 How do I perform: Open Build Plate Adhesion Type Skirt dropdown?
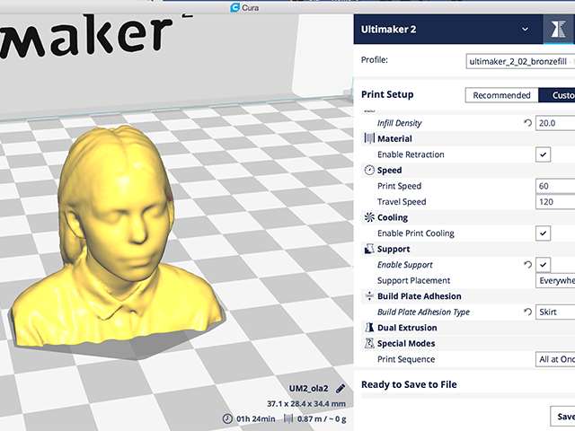click(555, 312)
